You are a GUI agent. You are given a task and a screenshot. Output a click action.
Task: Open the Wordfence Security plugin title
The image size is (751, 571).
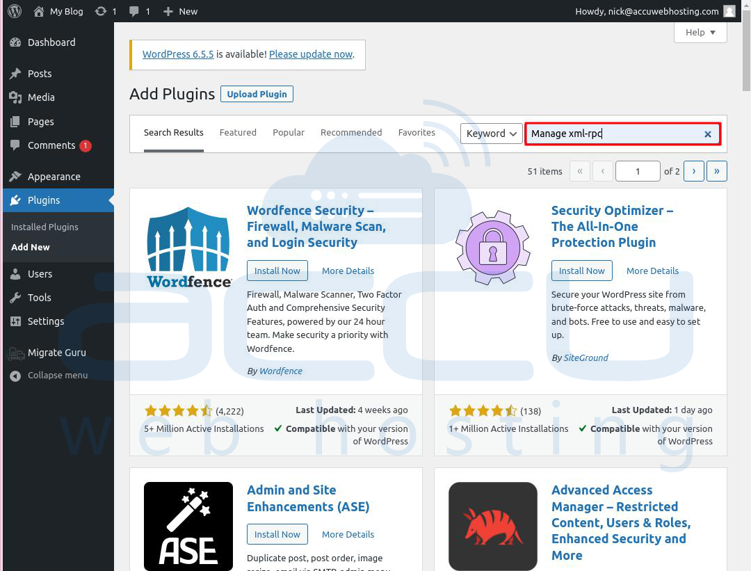click(x=316, y=227)
